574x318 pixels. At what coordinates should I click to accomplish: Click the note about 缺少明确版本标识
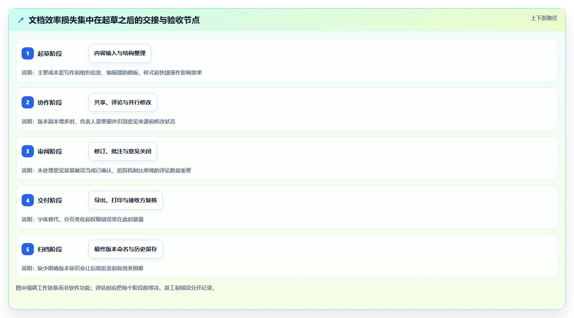(82, 268)
